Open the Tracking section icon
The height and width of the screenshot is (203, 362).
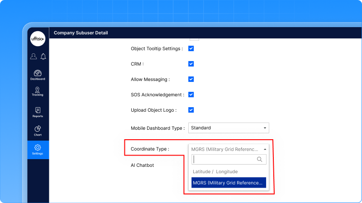point(38,91)
